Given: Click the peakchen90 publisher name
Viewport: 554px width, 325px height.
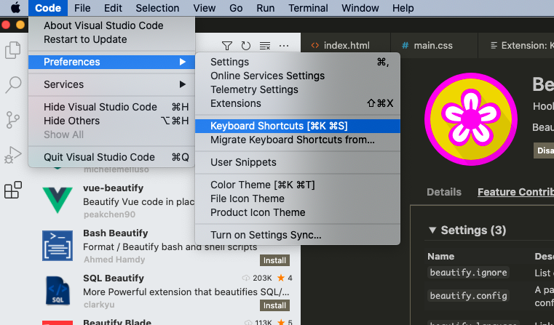Looking at the screenshot, I should pos(109,214).
